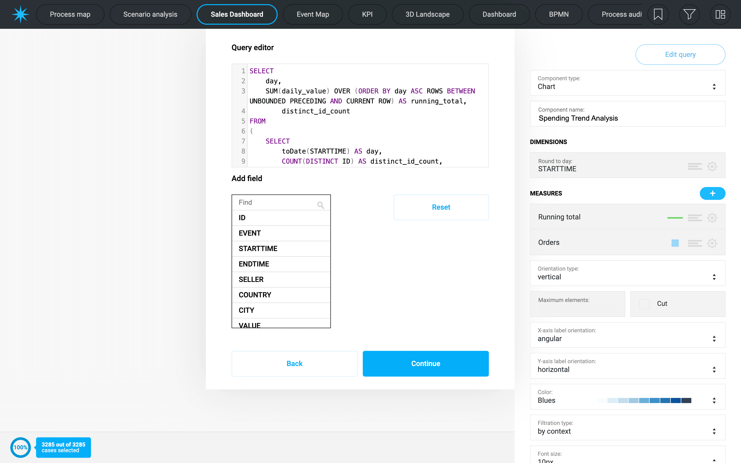Click the star logo icon
This screenshot has height=463, width=741.
pos(21,14)
